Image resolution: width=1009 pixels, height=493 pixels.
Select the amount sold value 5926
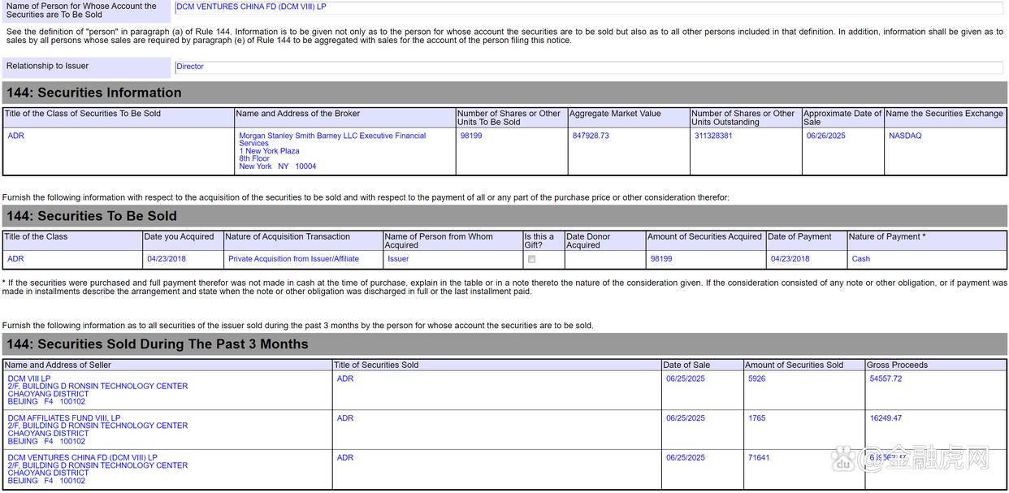pyautogui.click(x=757, y=378)
